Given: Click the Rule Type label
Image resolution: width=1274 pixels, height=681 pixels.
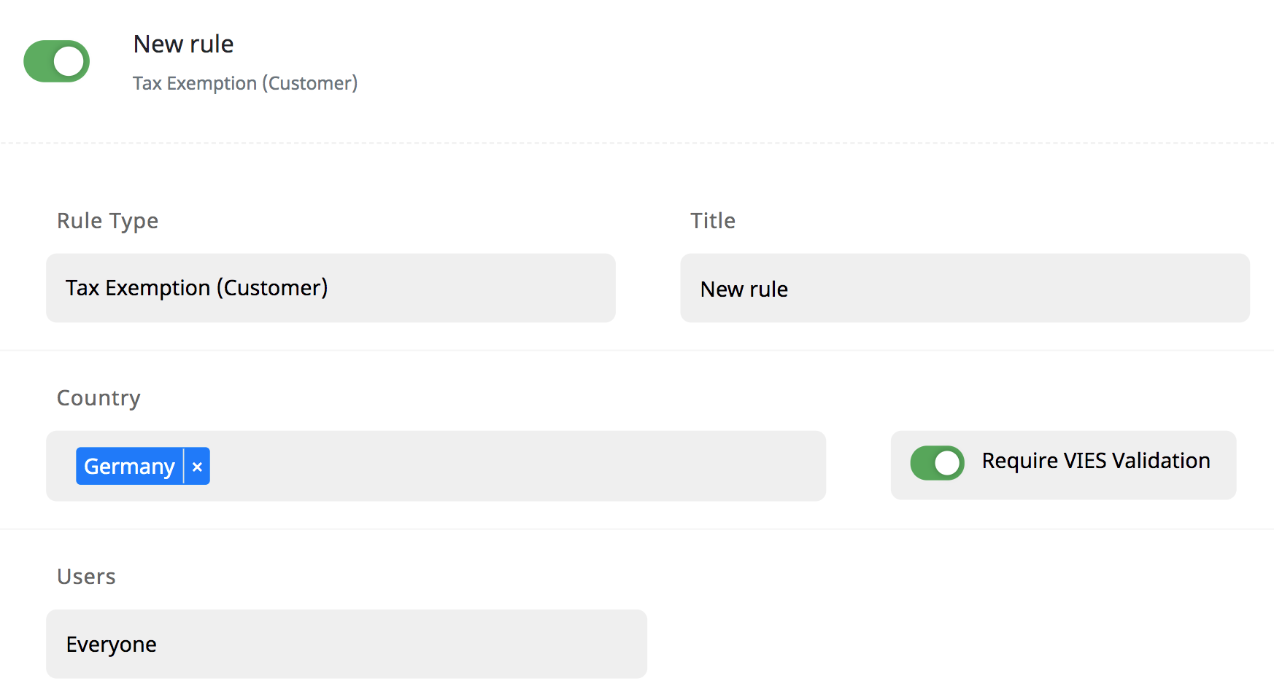Looking at the screenshot, I should point(107,221).
